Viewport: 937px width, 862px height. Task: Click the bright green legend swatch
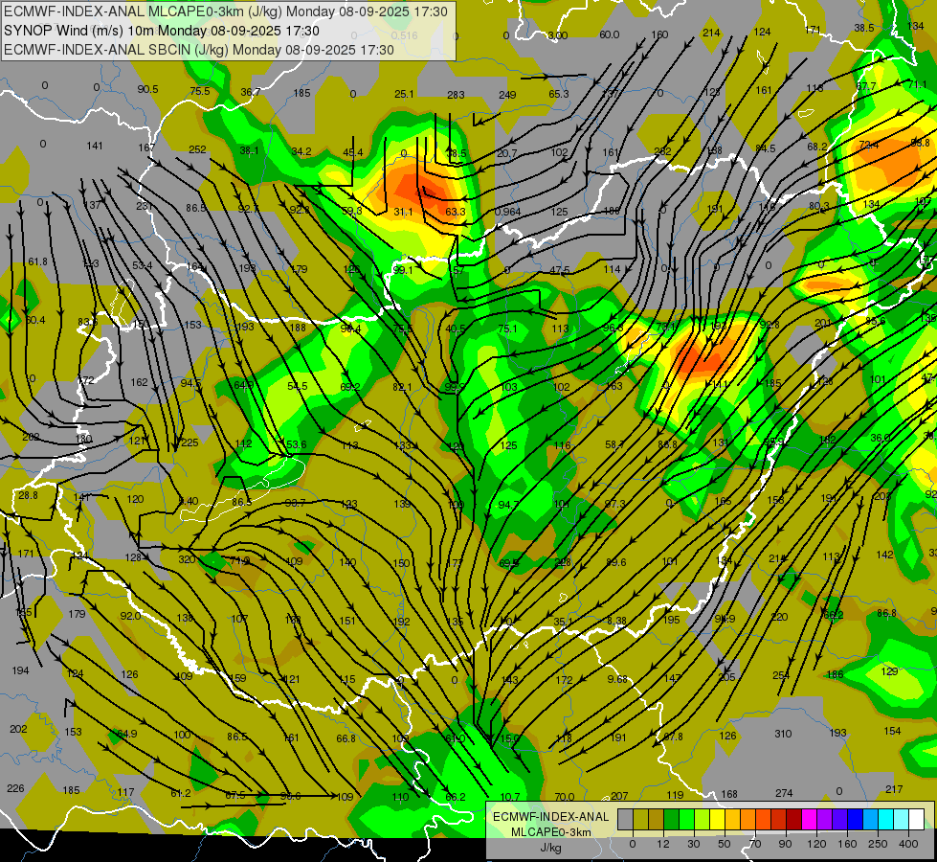tap(686, 820)
